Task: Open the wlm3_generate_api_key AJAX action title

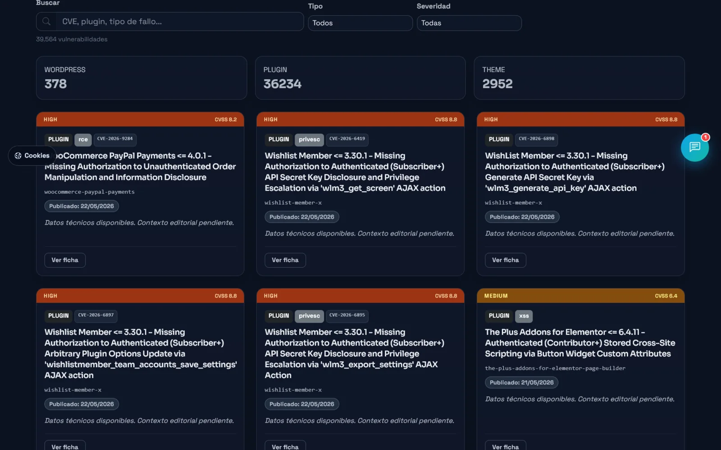Action: [575, 172]
